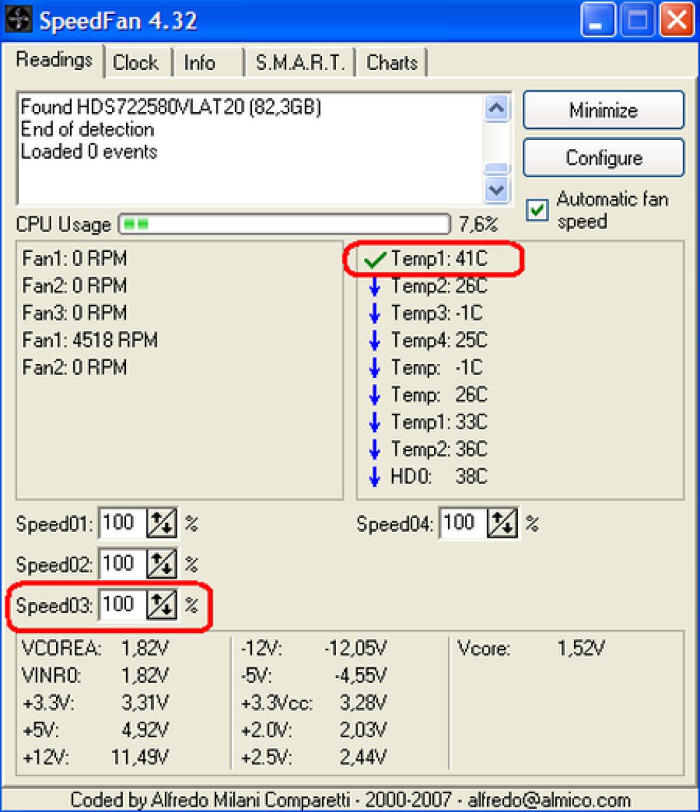The width and height of the screenshot is (700, 812).
Task: View the Charts tab
Action: pos(391,62)
